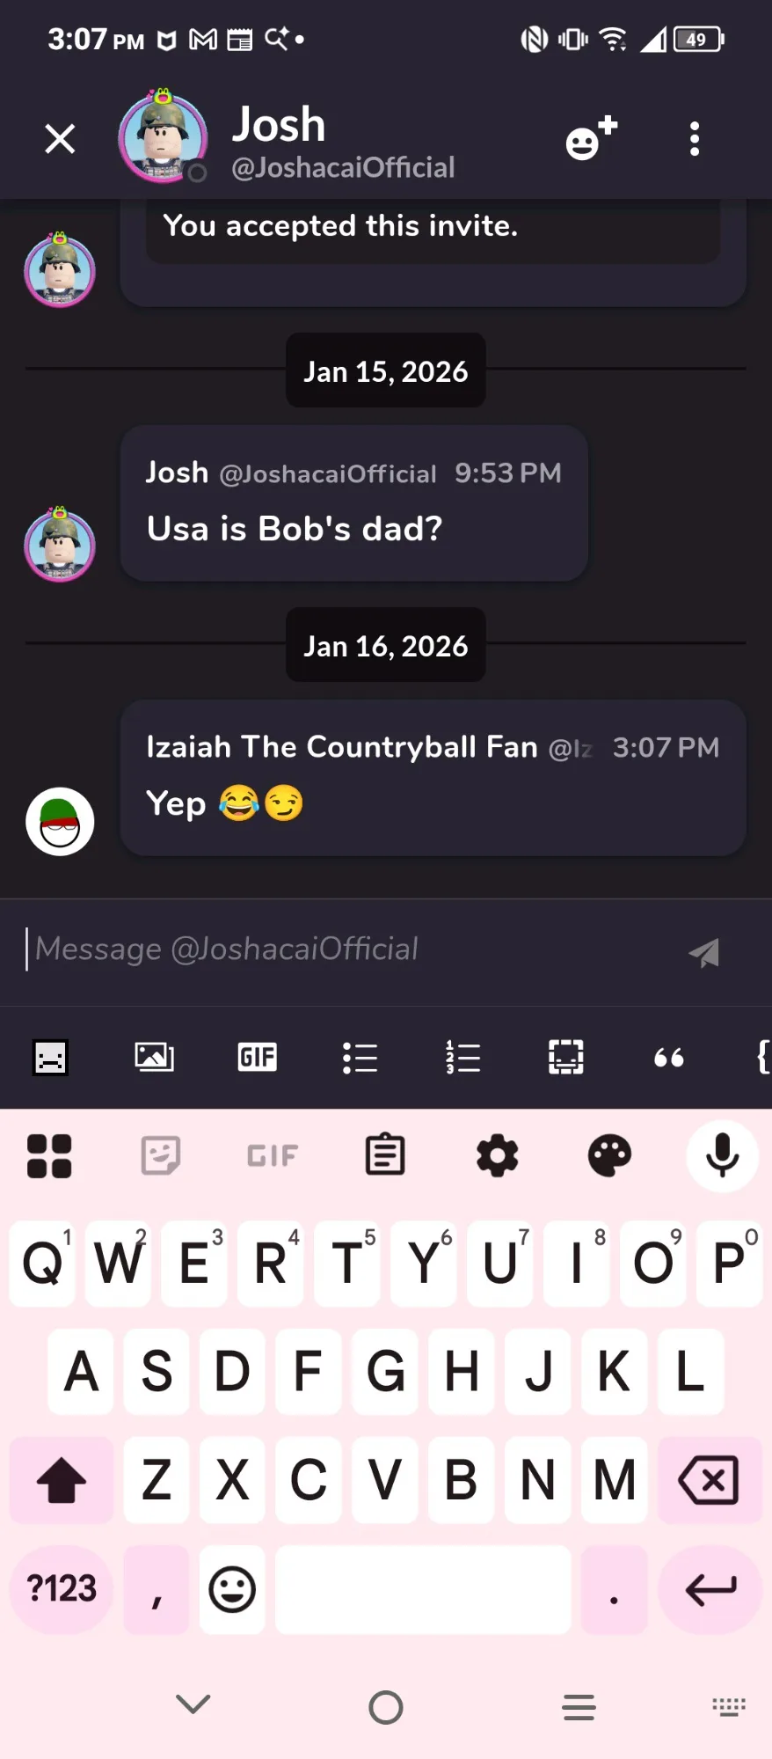Close the Josh conversation view

[60, 139]
